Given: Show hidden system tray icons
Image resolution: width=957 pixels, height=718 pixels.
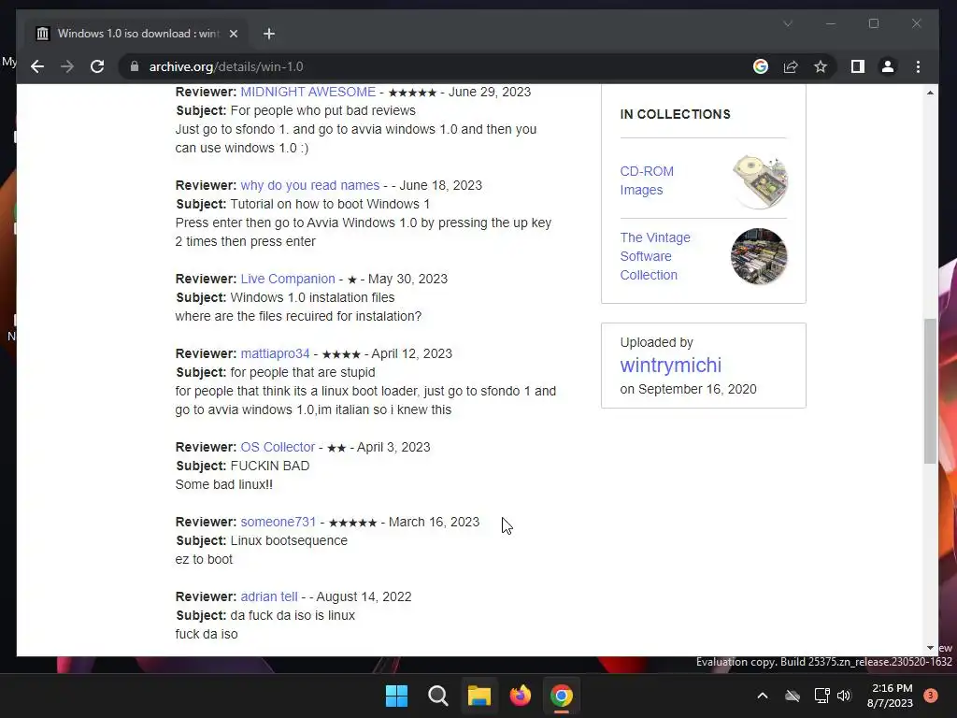Looking at the screenshot, I should pos(763,696).
